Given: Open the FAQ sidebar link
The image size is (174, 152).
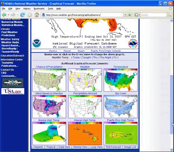Looking at the screenshot, I should coord(4,73).
